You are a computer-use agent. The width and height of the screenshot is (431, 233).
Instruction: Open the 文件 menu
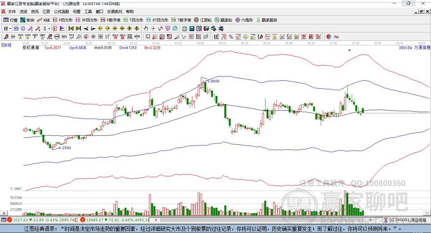point(12,11)
